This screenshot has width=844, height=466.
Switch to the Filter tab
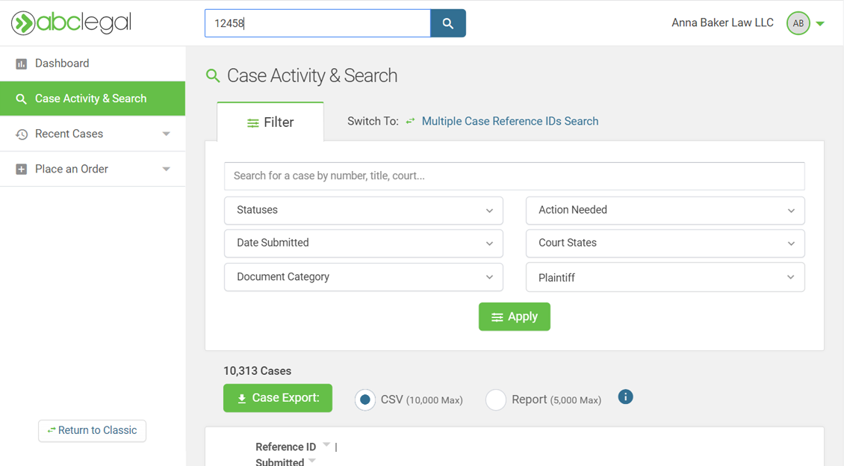pos(270,122)
